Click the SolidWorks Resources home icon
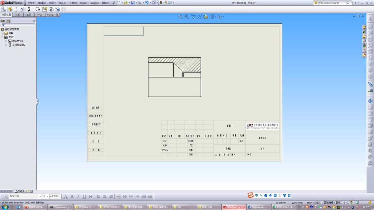 (x=364, y=27)
